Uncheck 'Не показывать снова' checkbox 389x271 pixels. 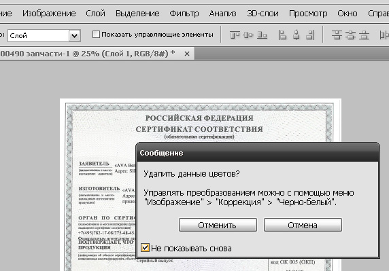[145, 247]
